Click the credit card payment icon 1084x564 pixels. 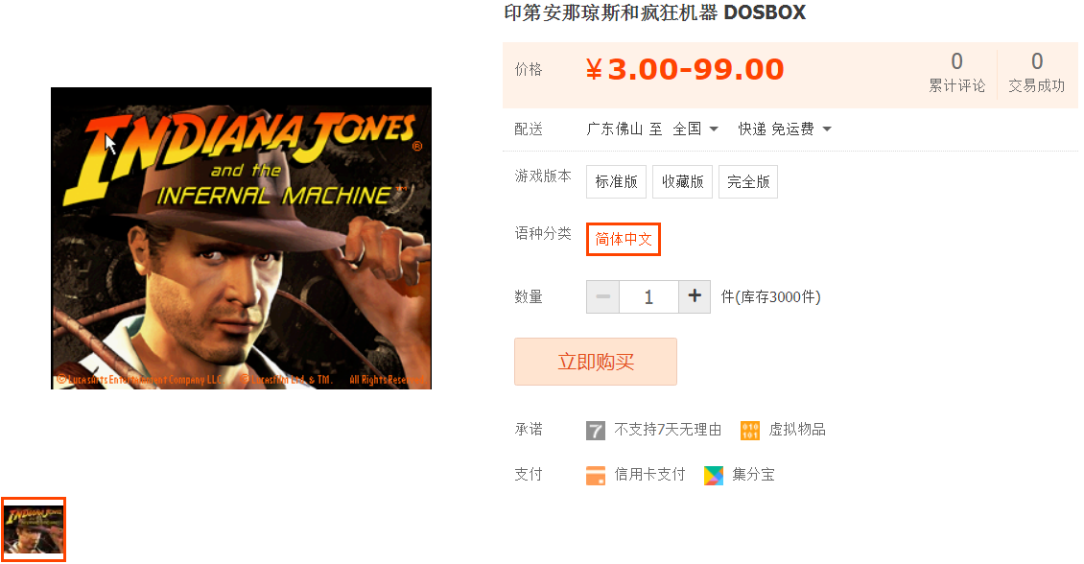tap(595, 476)
